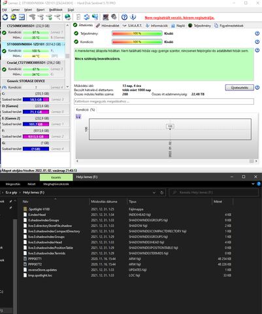Click the Újratesztelés button
This screenshot has width=262, height=314.
[239, 88]
